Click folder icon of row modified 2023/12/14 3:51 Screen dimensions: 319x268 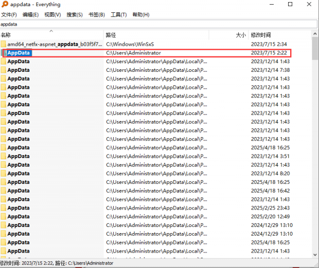pos(4,156)
